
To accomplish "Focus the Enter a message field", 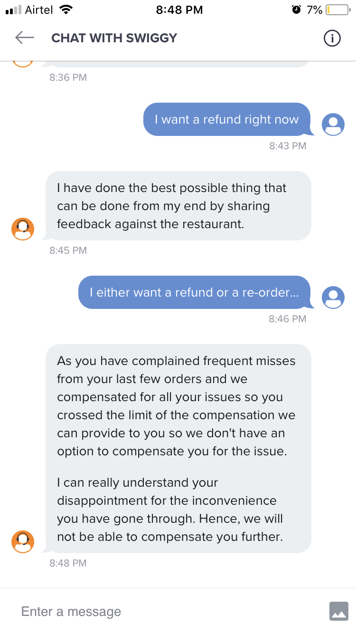I will coord(171,611).
